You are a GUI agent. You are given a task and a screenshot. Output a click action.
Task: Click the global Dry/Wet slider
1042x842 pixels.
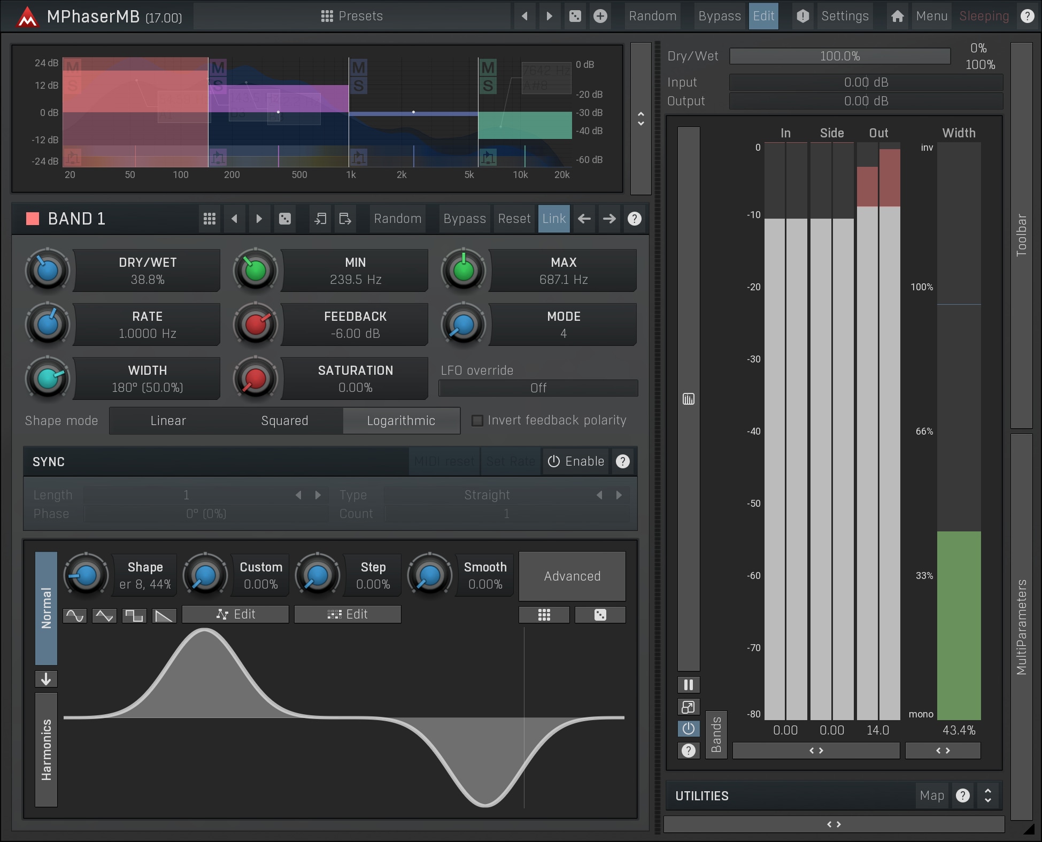tap(839, 56)
